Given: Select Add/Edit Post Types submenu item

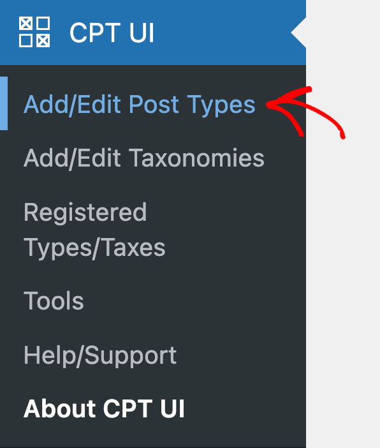Looking at the screenshot, I should (x=140, y=105).
